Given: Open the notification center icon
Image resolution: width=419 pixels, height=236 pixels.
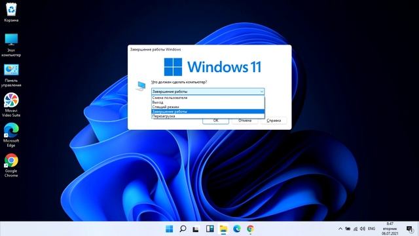Looking at the screenshot, I should 409,229.
